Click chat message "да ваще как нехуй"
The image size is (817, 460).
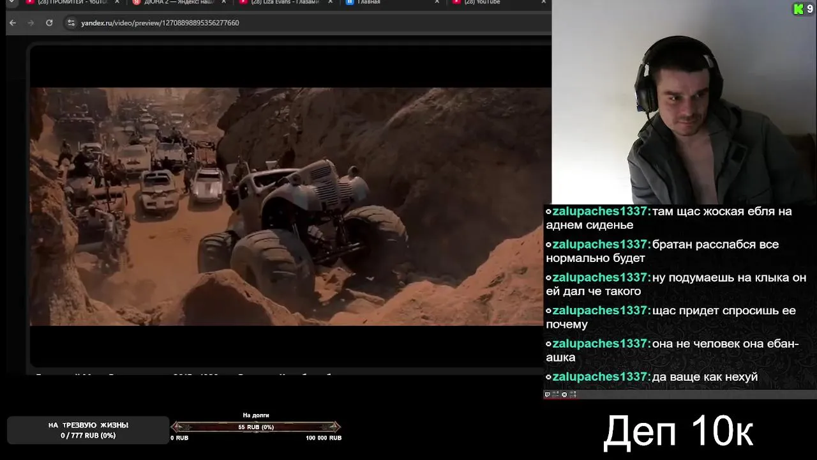pyautogui.click(x=652, y=377)
